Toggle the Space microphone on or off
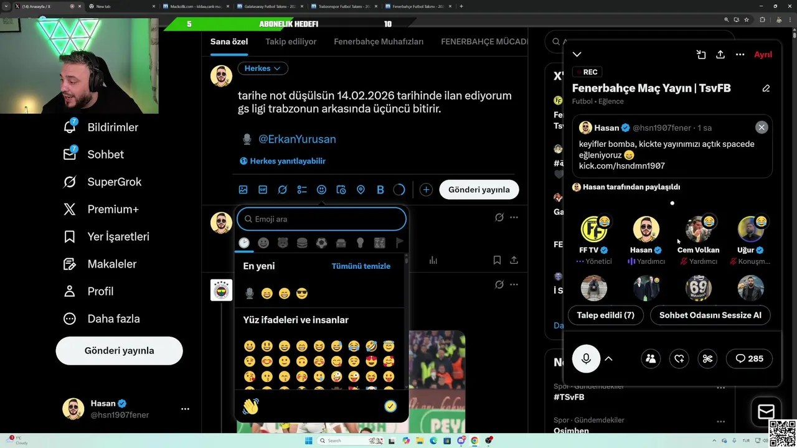Viewport: 797px width, 448px height. [x=586, y=358]
